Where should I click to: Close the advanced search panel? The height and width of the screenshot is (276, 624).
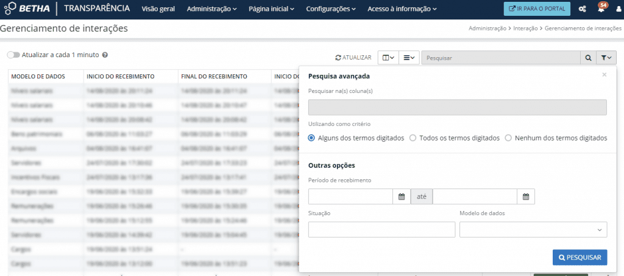click(x=604, y=75)
